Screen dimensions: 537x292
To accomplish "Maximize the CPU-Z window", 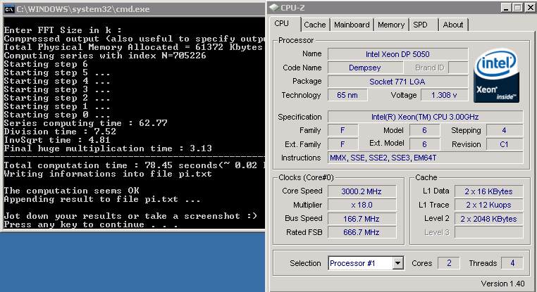I will (517, 8).
